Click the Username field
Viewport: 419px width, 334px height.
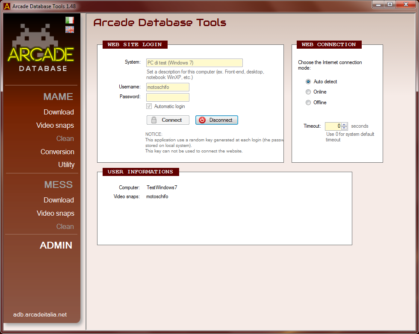(x=168, y=87)
